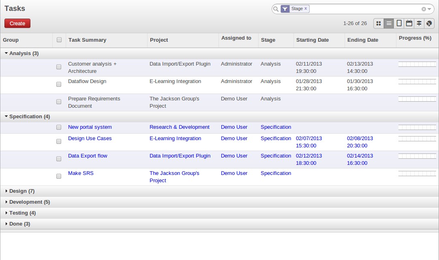Click progress bar for Dataflow Design row

click(x=417, y=82)
